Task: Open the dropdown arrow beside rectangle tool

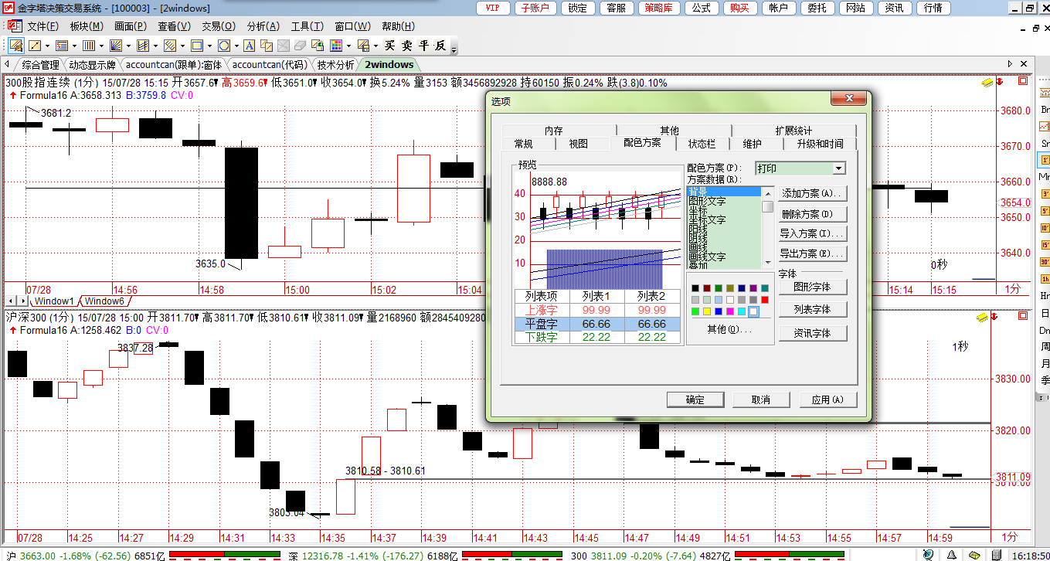Action: (209, 46)
